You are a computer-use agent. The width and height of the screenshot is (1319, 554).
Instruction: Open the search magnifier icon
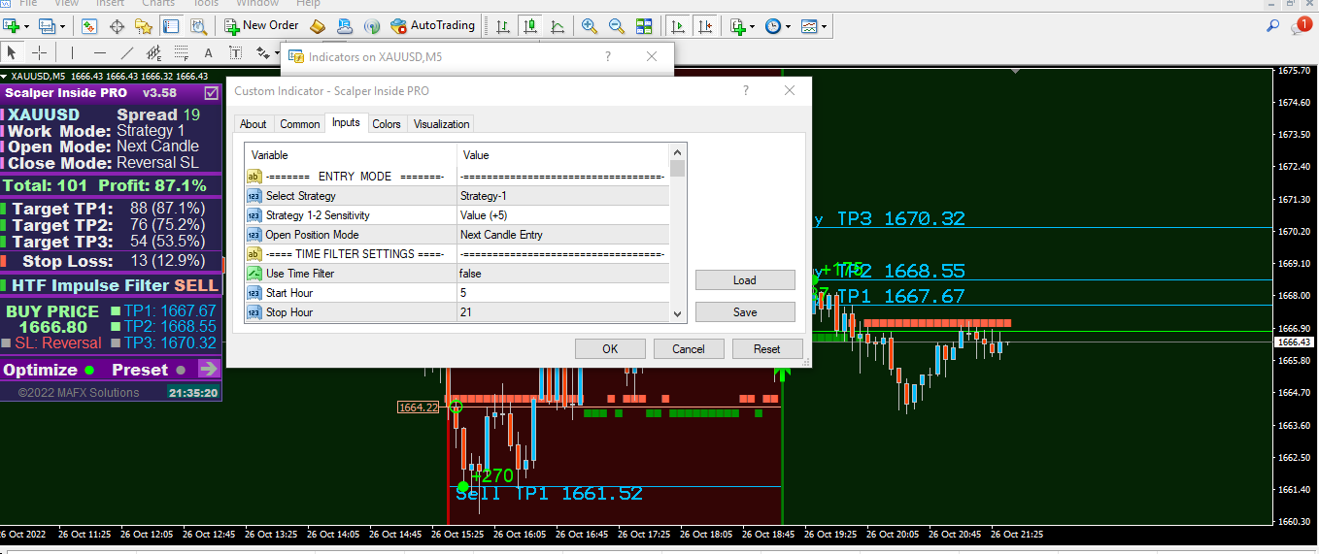(x=1273, y=26)
